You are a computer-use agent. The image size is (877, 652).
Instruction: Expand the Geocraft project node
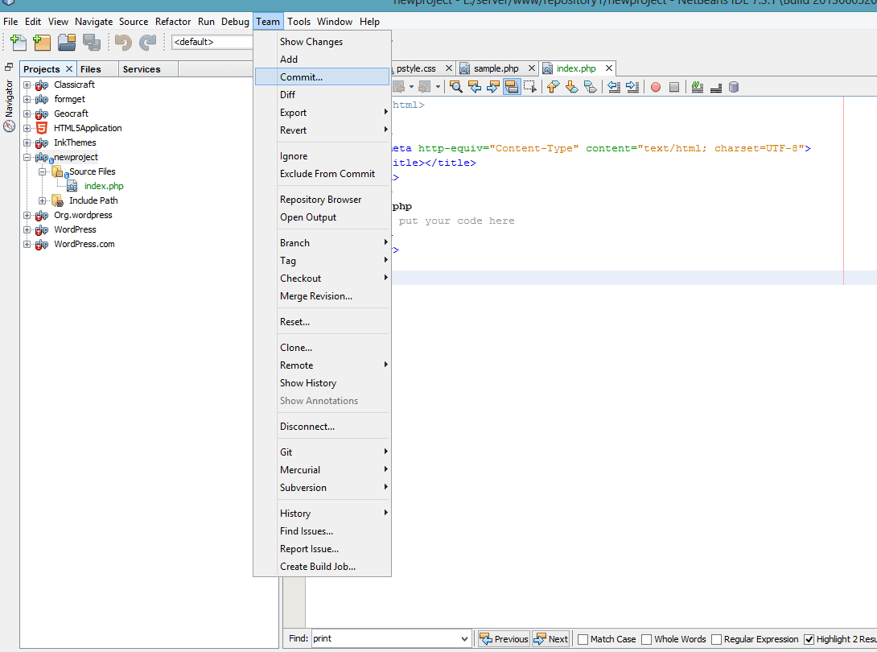pyautogui.click(x=27, y=113)
